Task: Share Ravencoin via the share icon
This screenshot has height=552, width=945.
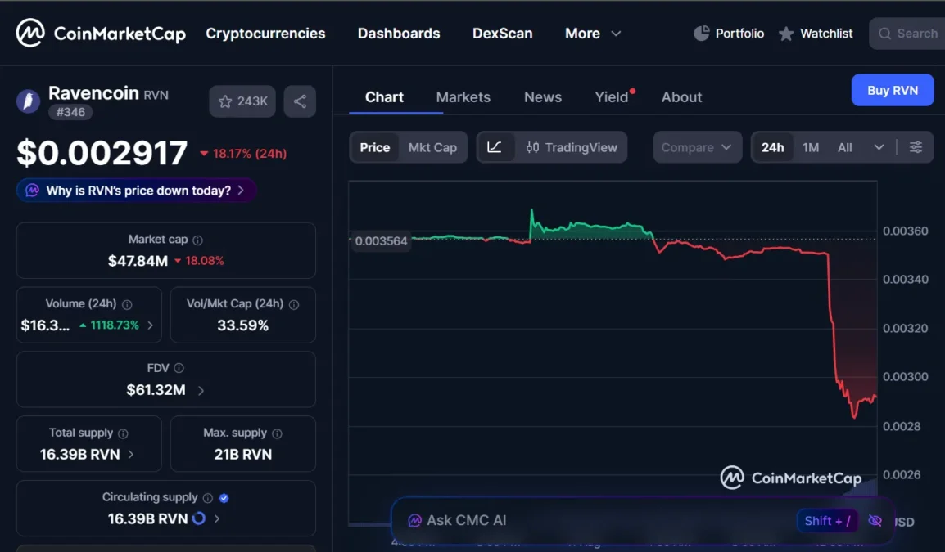Action: click(300, 101)
